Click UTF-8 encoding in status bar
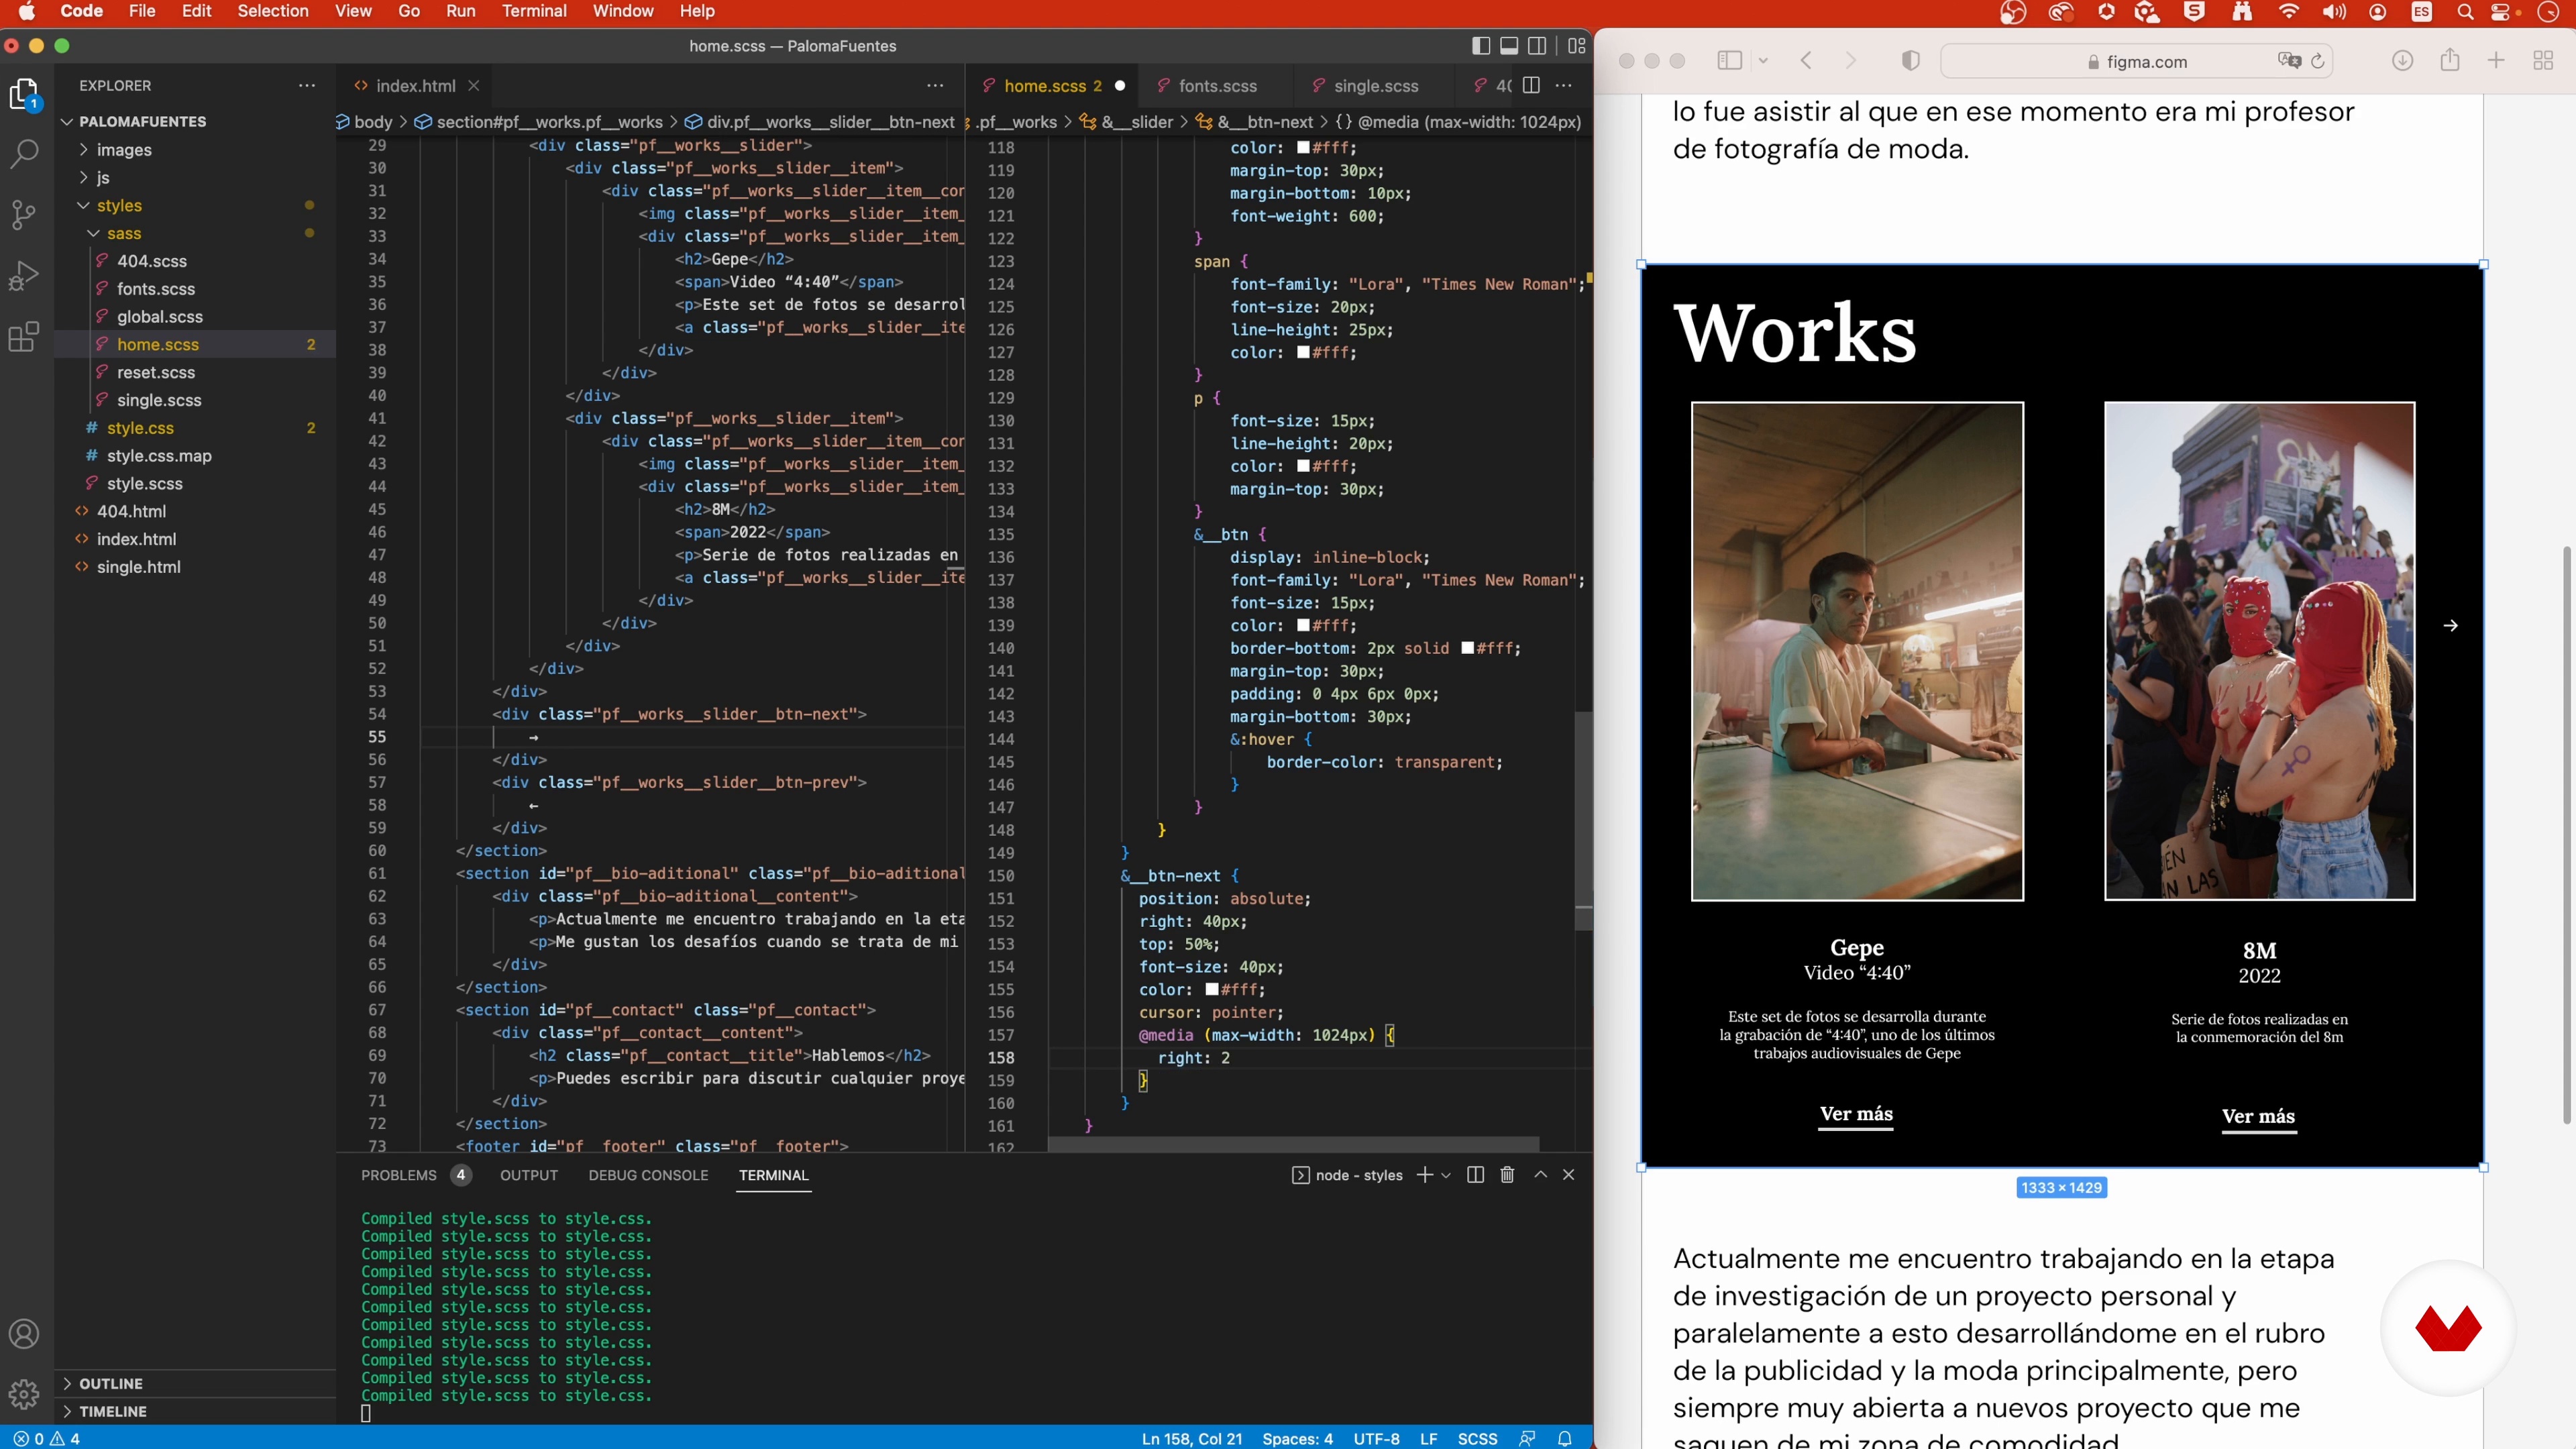The image size is (2576, 1449). 1376,1438
